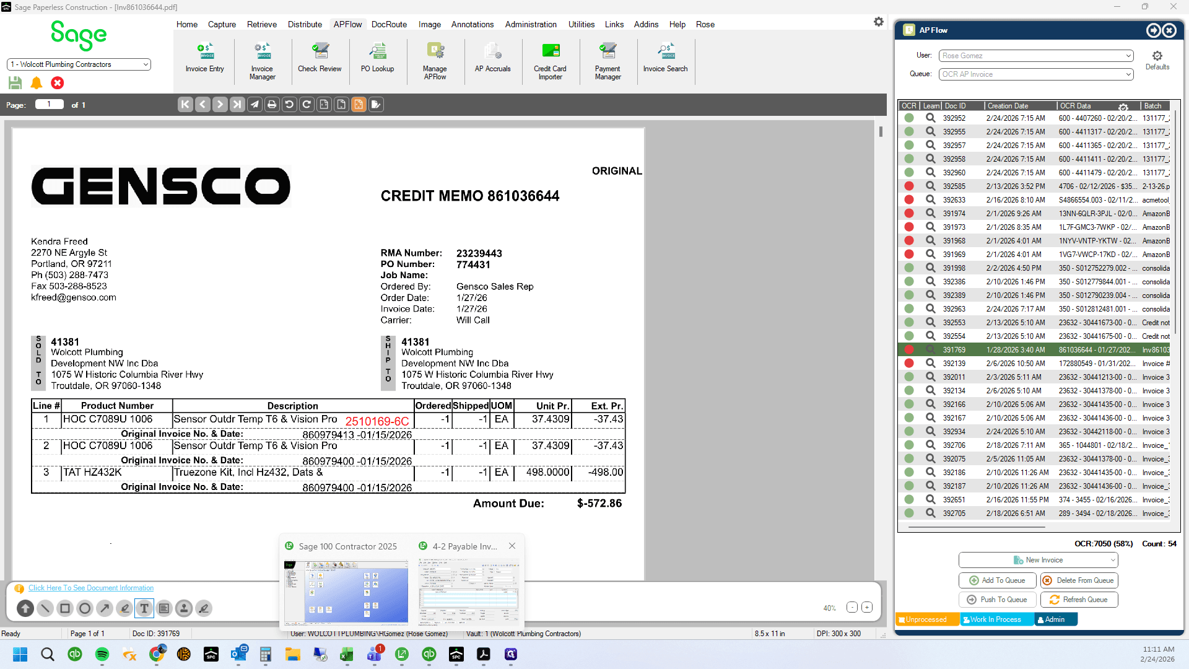Open File Explorer from the taskbar
This screenshot has height=669, width=1189.
click(x=293, y=654)
